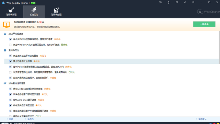Open the 注册表整理 tab
This screenshot has height=124, width=220.
pyautogui.click(x=56, y=12)
